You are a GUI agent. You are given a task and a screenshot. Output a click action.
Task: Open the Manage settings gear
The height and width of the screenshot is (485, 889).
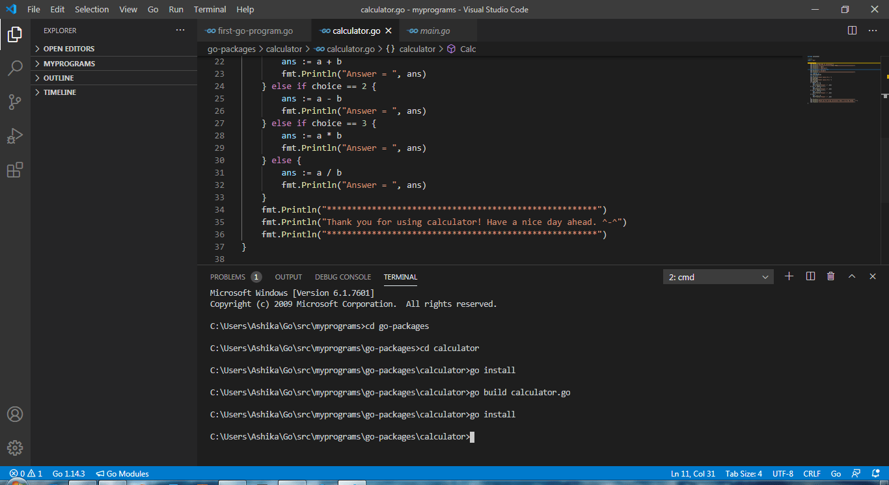click(x=15, y=447)
